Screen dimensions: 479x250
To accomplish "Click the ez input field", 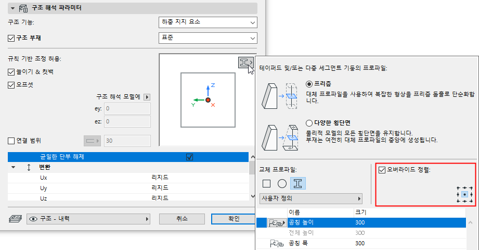I will tap(127, 121).
